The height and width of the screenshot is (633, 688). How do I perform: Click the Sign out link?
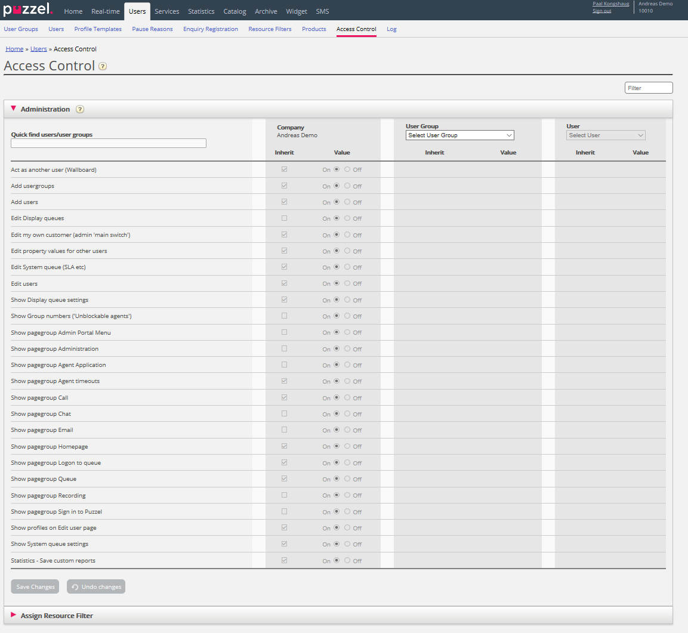[601, 11]
